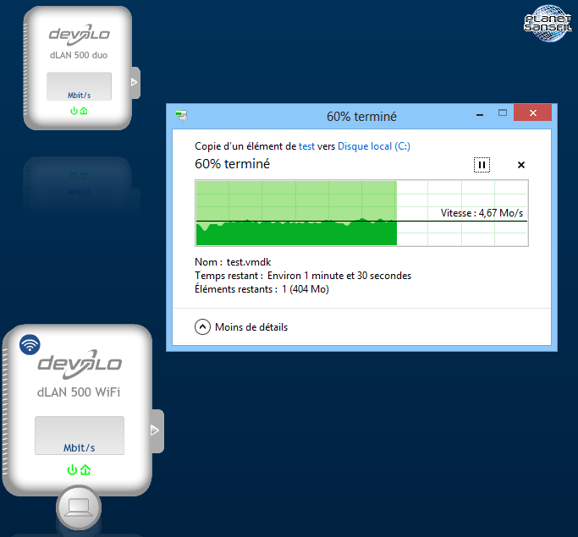
Task: Click the '60% terminé' heading in dialog body
Action: (x=232, y=164)
